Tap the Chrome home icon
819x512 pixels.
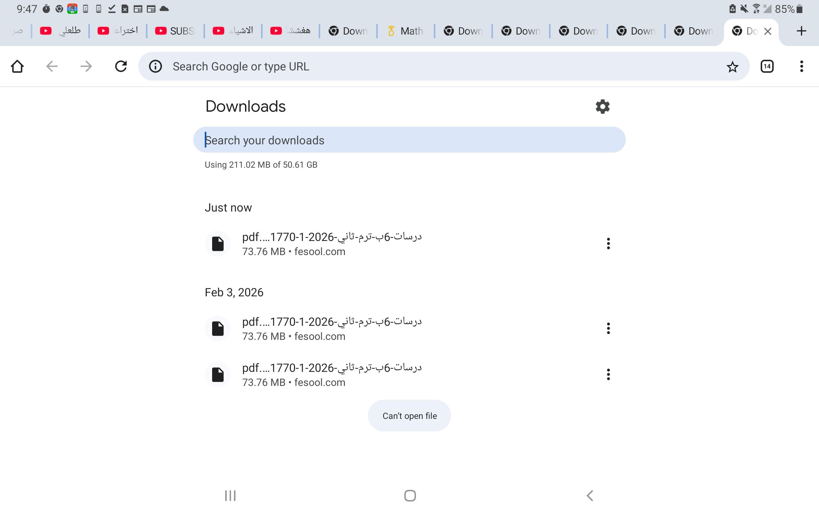coord(17,66)
